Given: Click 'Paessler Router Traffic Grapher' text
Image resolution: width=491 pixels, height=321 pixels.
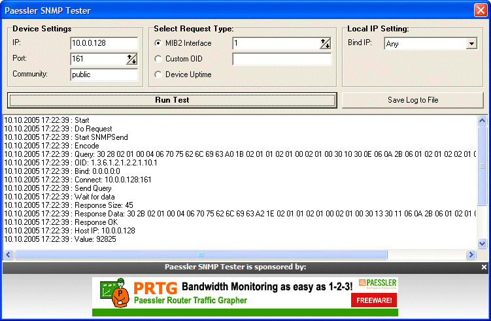Looking at the screenshot, I should (190, 300).
